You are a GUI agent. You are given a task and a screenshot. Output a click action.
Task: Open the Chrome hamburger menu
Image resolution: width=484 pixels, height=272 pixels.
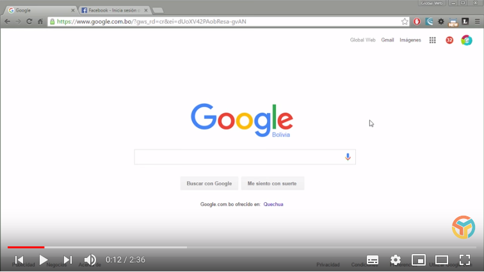tap(477, 22)
